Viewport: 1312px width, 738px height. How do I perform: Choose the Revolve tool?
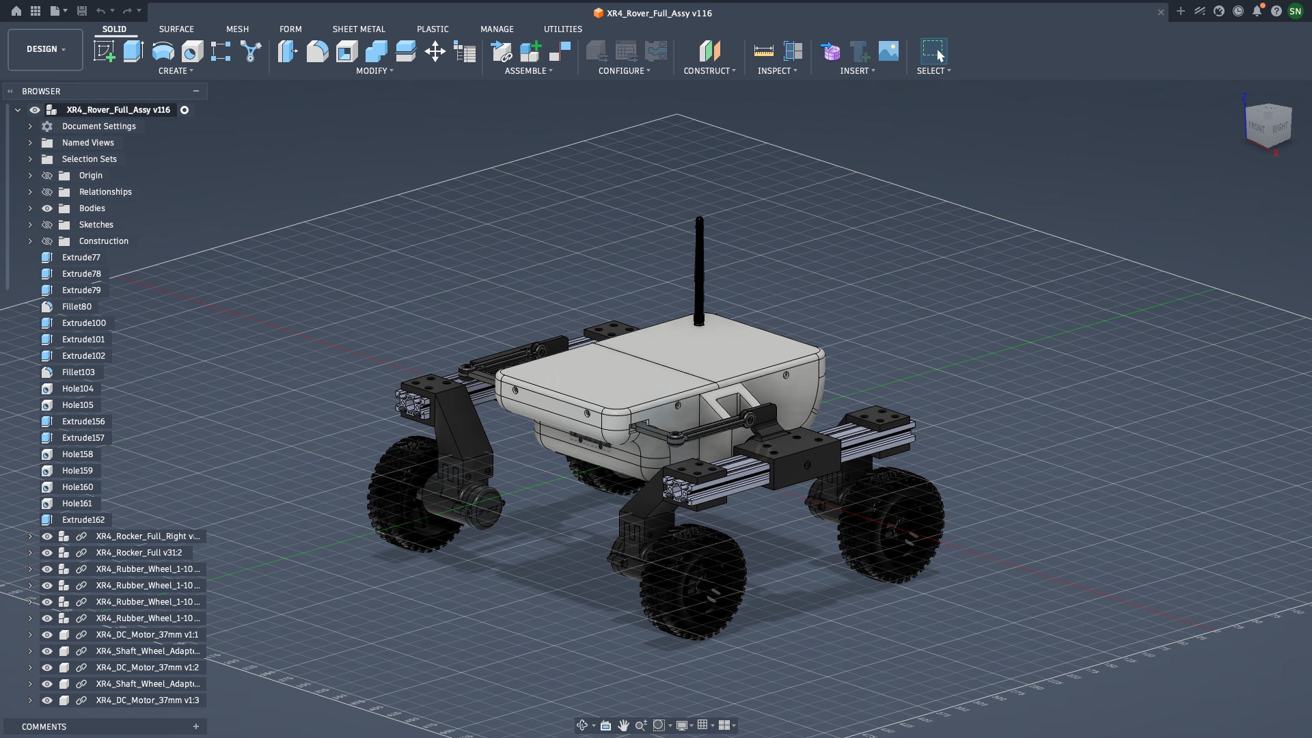pos(163,51)
